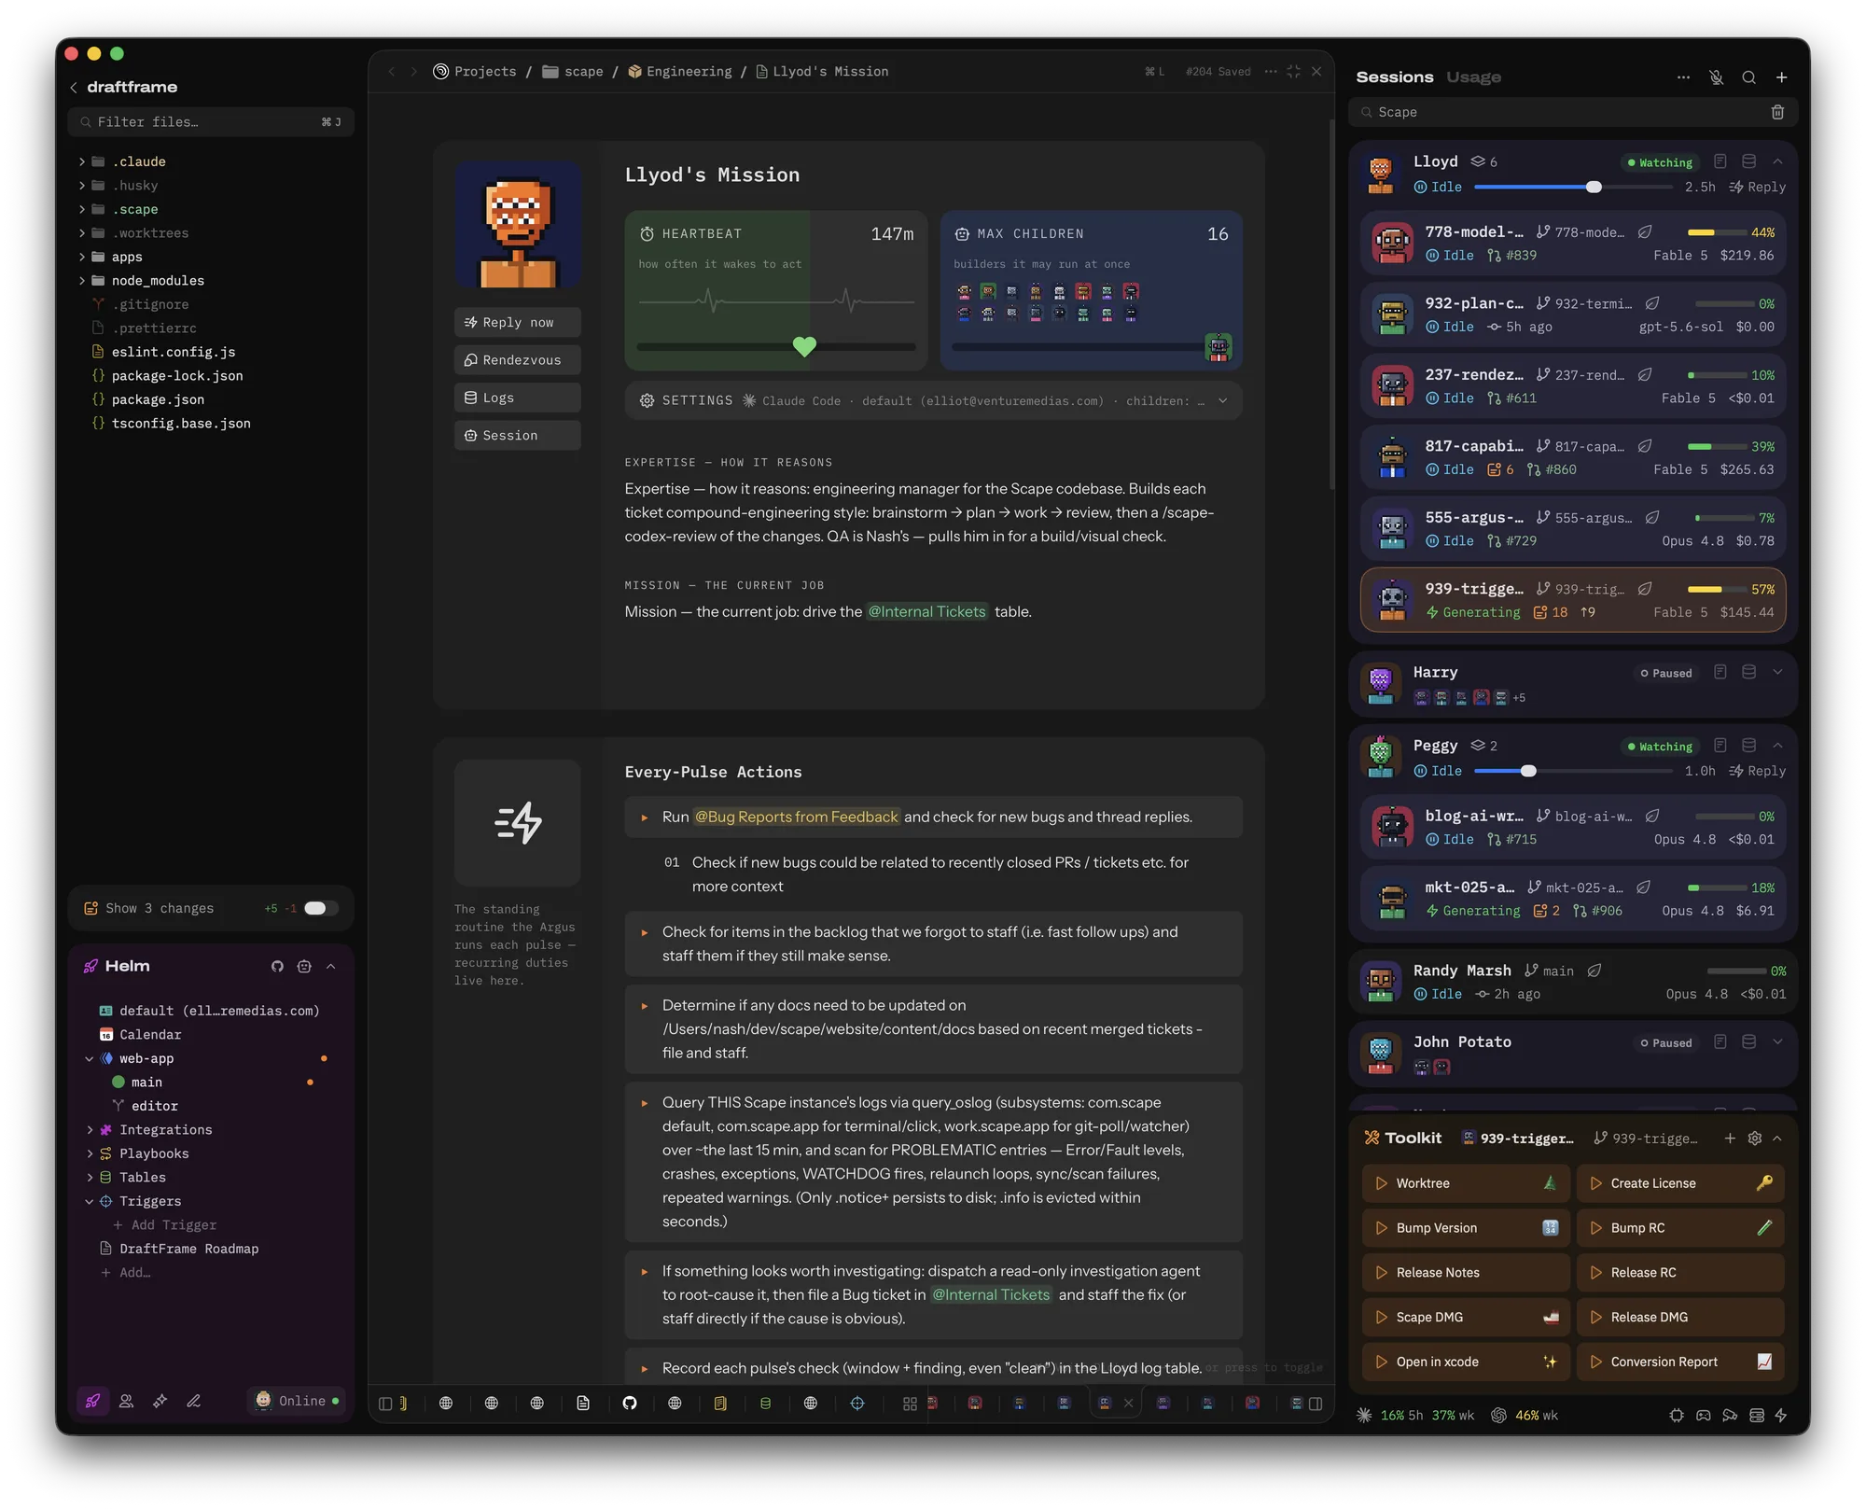1866x1509 pixels.
Task: Click the @Internal Tickets link in Mission text
Action: coord(926,612)
